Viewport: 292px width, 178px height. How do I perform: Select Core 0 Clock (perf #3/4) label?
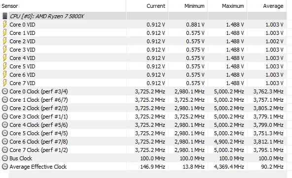[38, 91]
